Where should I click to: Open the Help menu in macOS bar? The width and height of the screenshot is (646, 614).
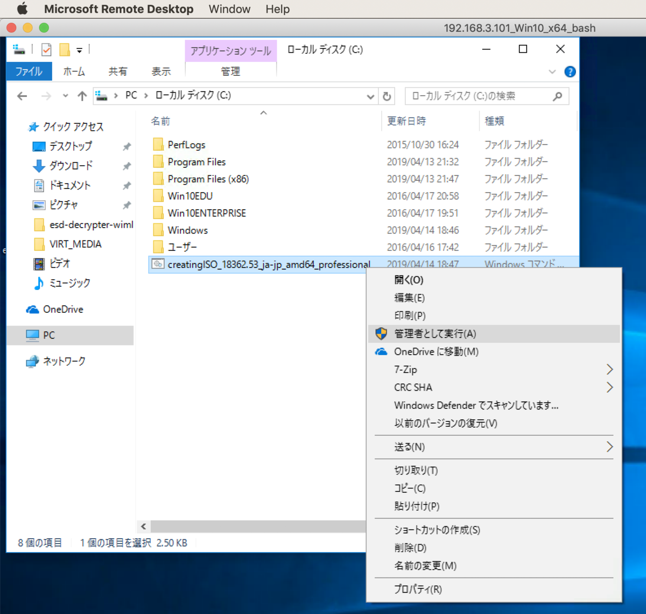coord(277,9)
